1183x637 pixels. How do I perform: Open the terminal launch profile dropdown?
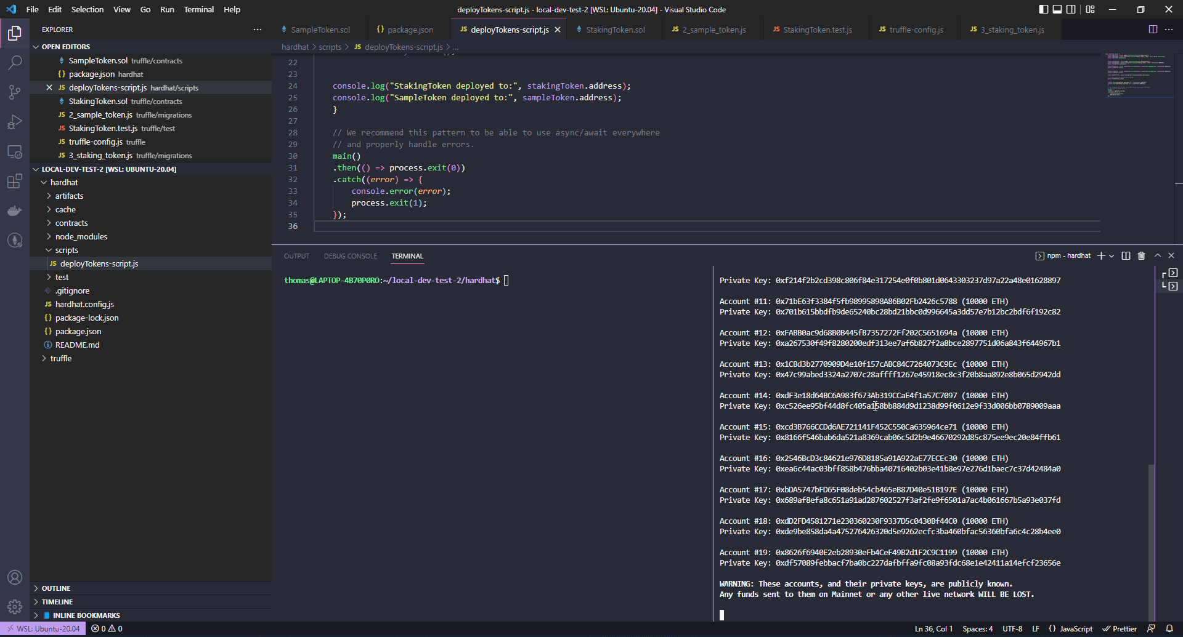pos(1112,255)
